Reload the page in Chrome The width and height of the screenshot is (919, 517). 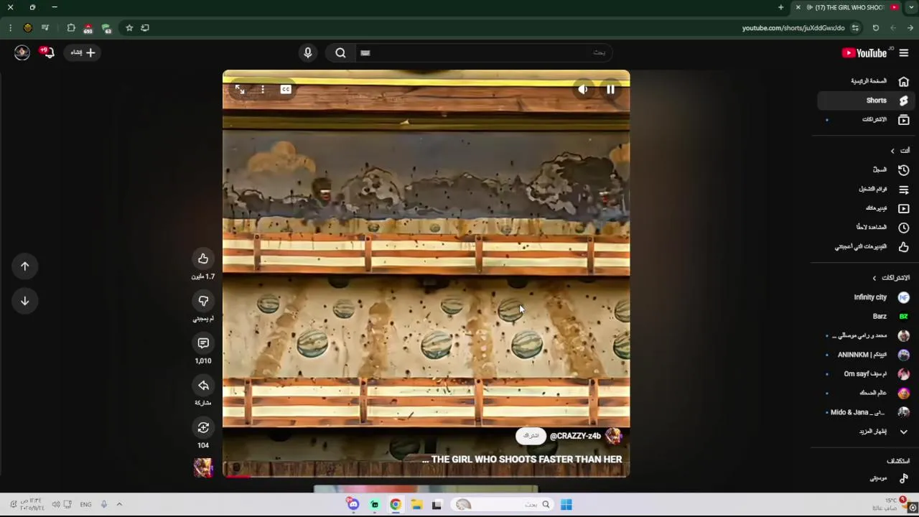[876, 28]
